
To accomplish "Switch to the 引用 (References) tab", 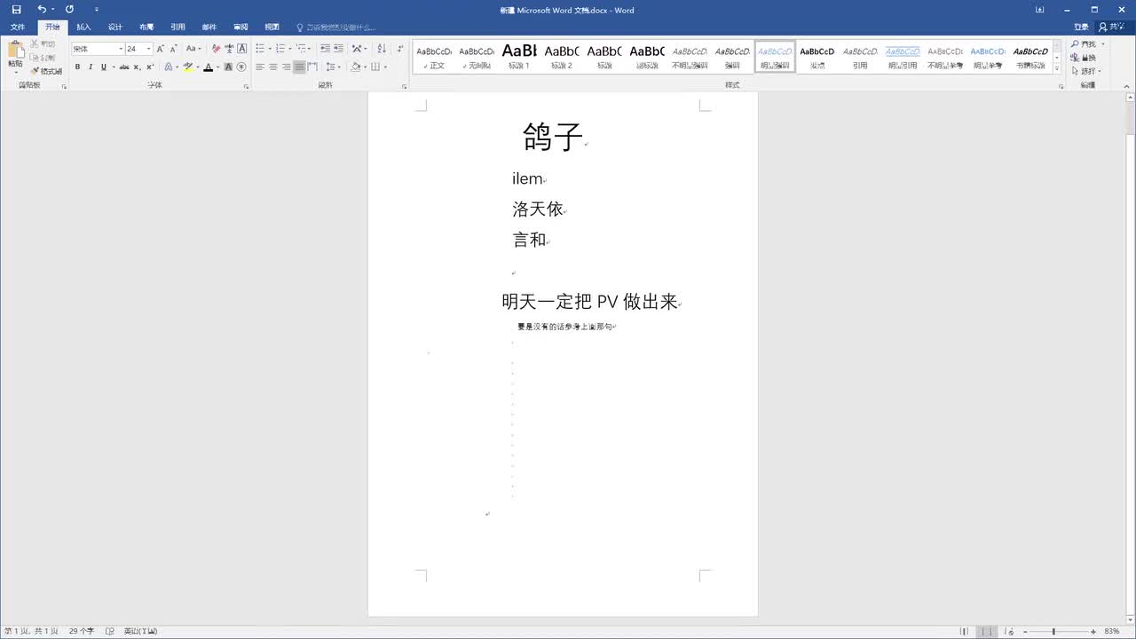I will 177,28.
